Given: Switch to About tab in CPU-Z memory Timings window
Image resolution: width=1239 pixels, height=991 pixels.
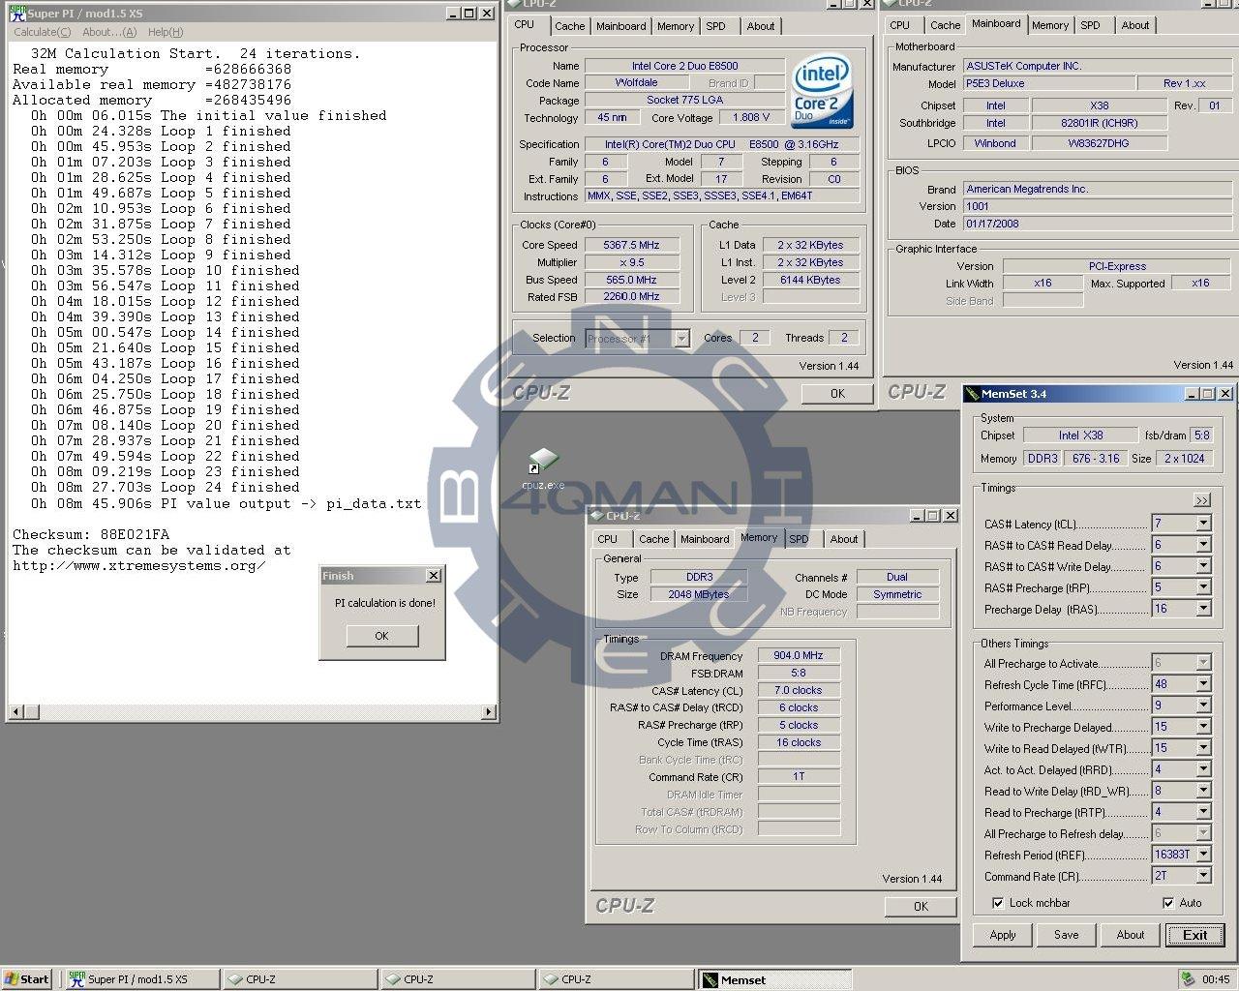Looking at the screenshot, I should click(x=843, y=539).
